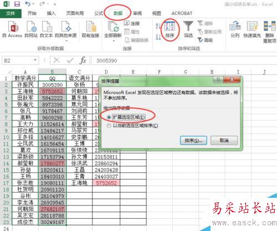
Task: Close the 排序提醒 dialog
Action: pyautogui.click(x=232, y=80)
